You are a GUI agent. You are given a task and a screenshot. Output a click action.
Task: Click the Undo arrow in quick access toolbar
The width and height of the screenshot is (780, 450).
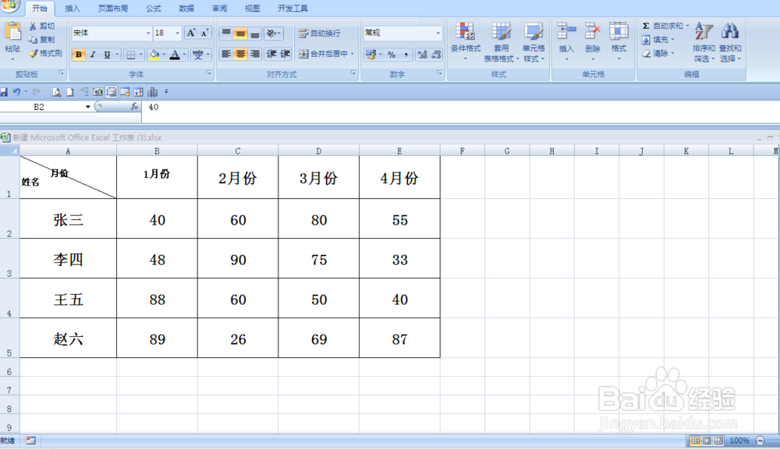tap(16, 92)
